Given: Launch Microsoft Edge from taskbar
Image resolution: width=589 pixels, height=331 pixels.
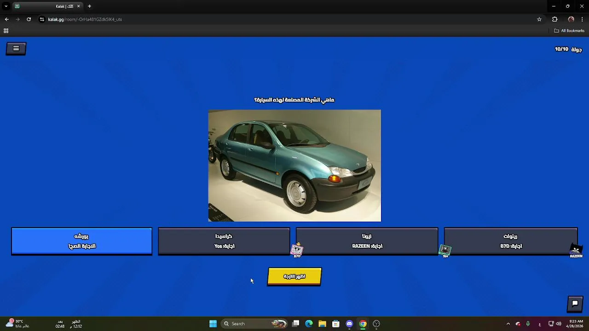Looking at the screenshot, I should pyautogui.click(x=309, y=324).
